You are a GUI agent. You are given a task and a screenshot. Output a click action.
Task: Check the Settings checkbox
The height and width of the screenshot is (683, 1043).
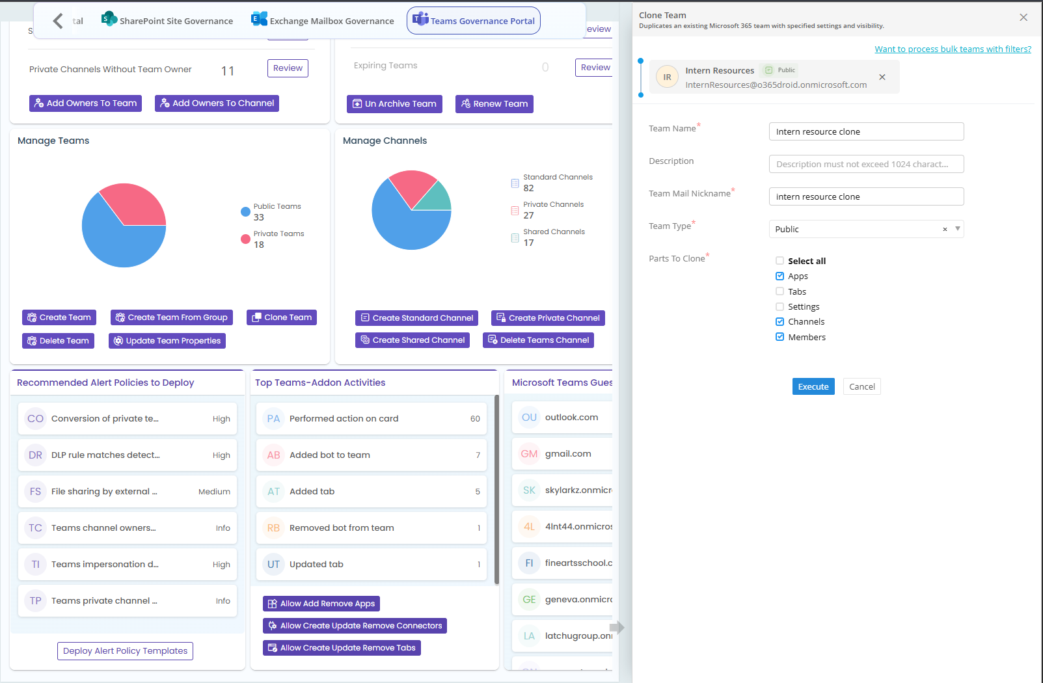pos(779,306)
